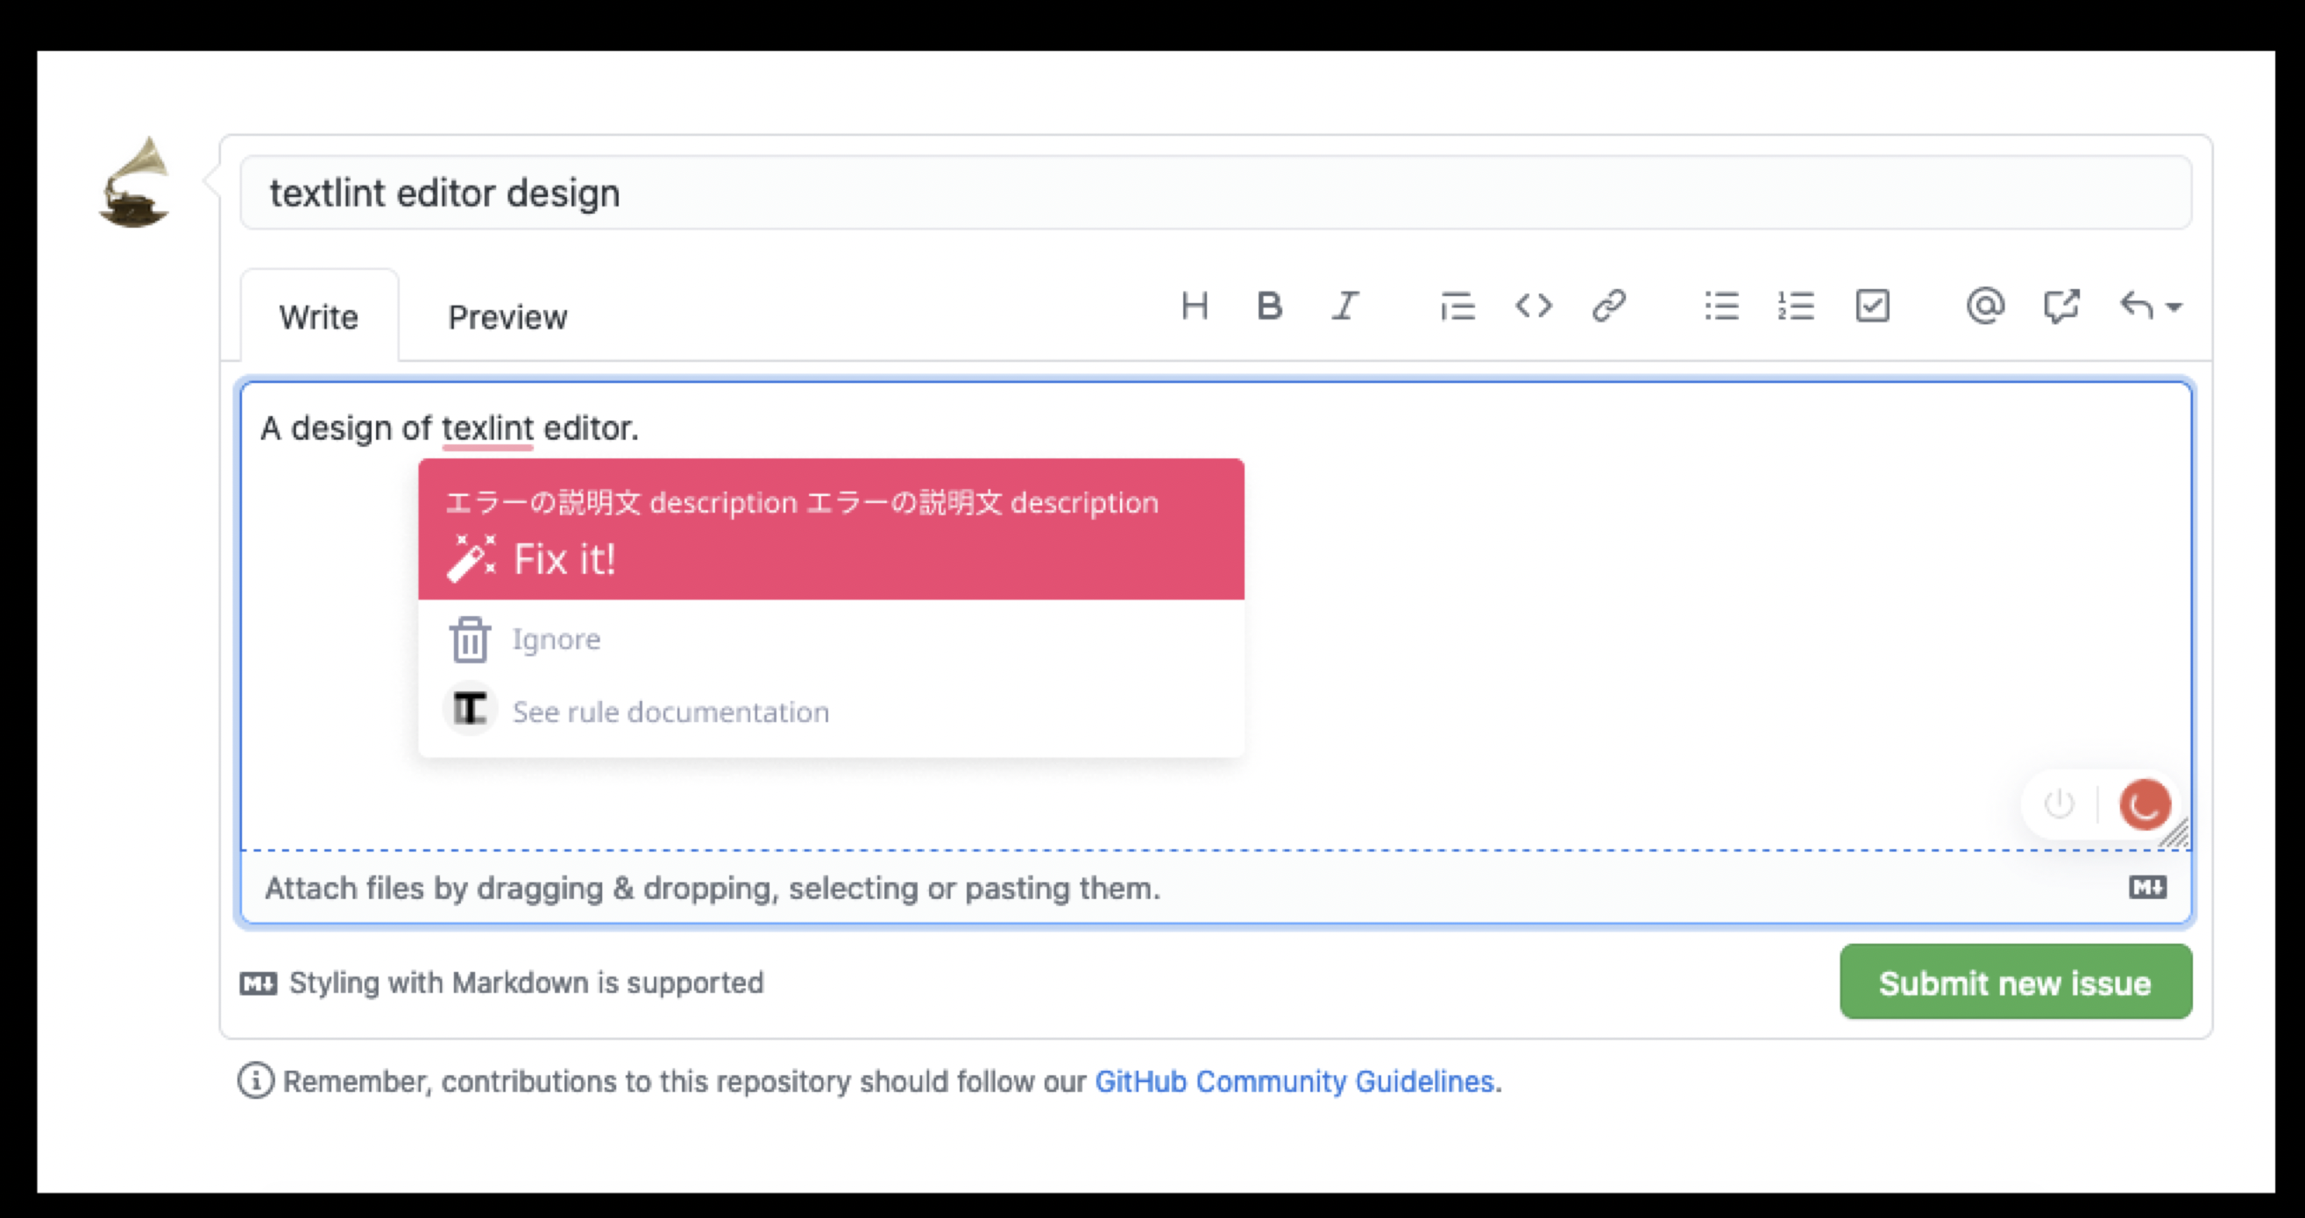Select the heading formatting icon
Screen dimensions: 2305x1218
coord(1195,306)
